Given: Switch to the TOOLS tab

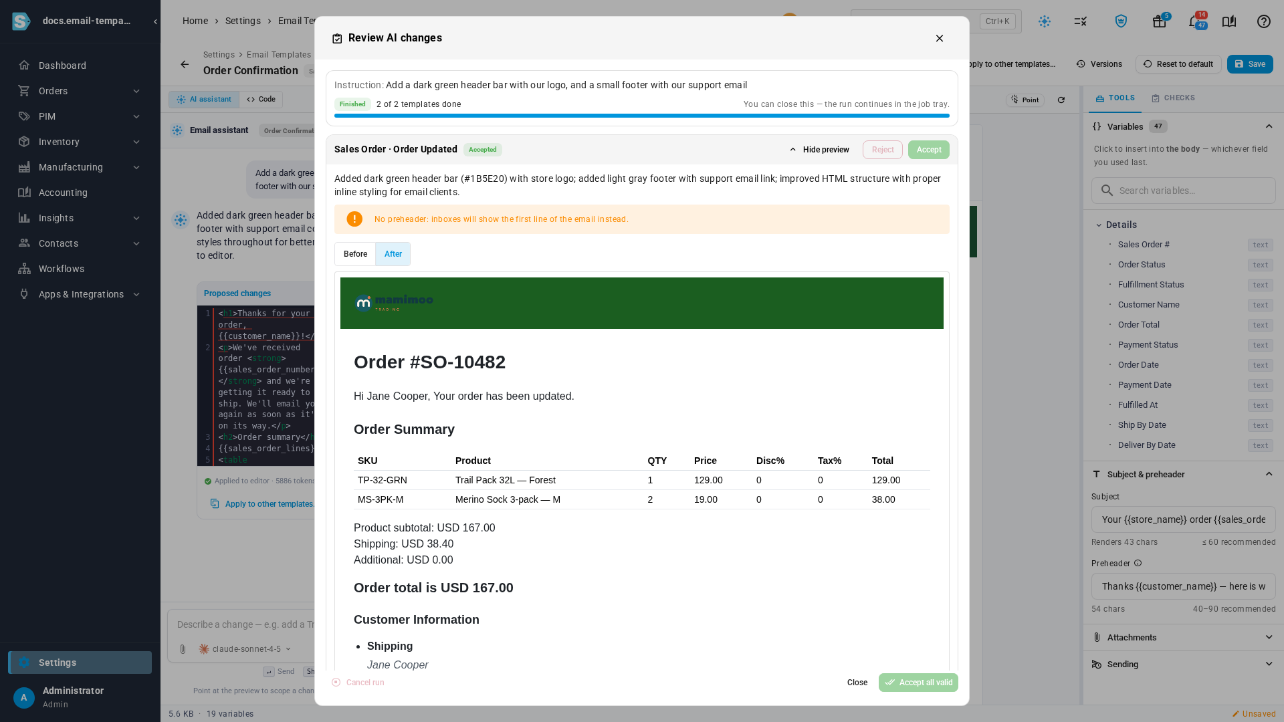Looking at the screenshot, I should pos(1115,98).
